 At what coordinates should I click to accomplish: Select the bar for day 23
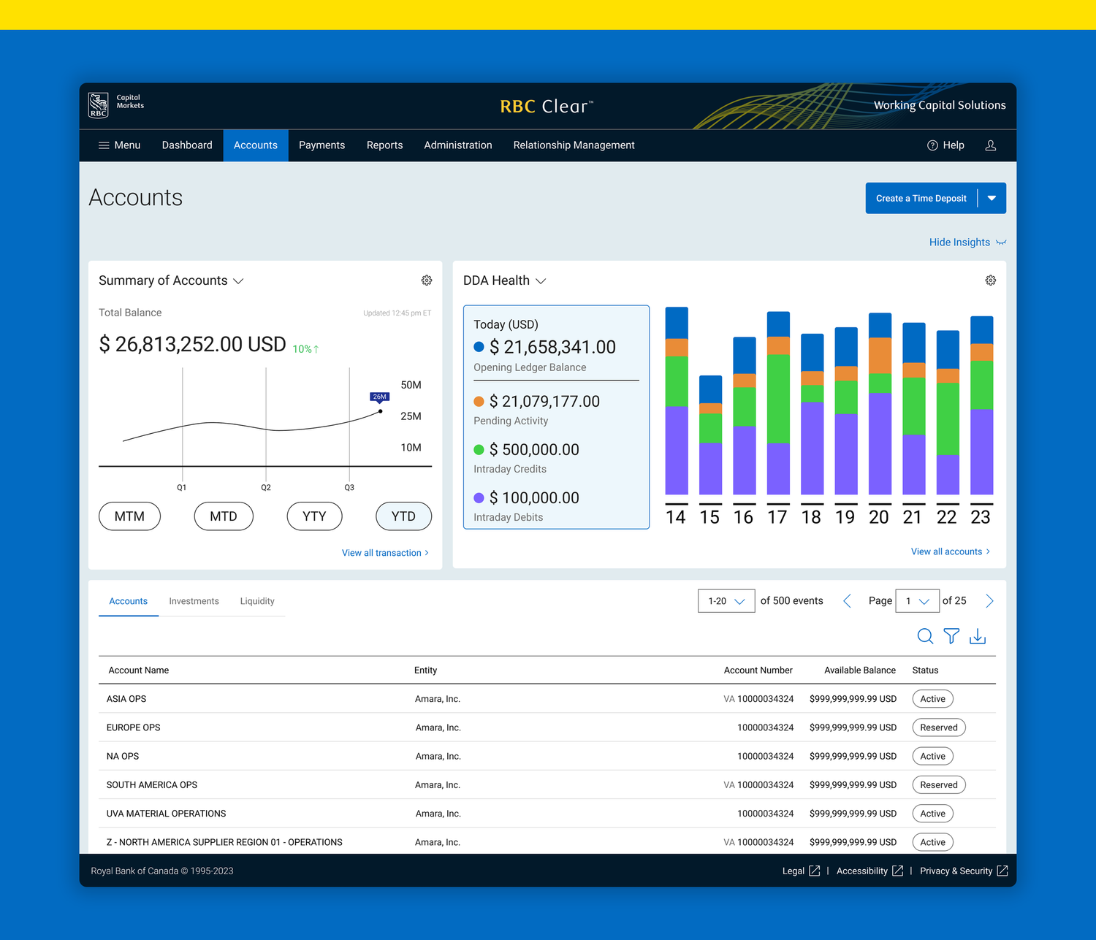(x=981, y=405)
